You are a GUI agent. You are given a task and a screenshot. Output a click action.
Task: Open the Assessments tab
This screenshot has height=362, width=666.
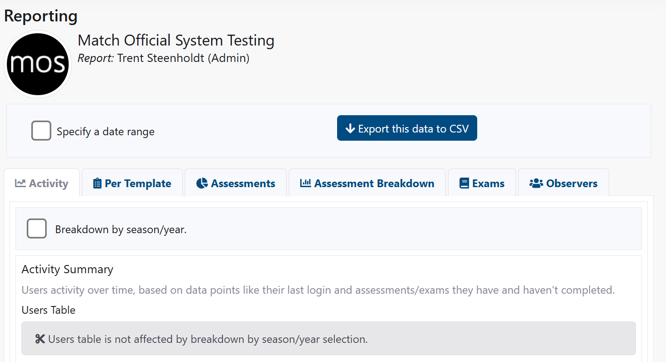tap(243, 184)
